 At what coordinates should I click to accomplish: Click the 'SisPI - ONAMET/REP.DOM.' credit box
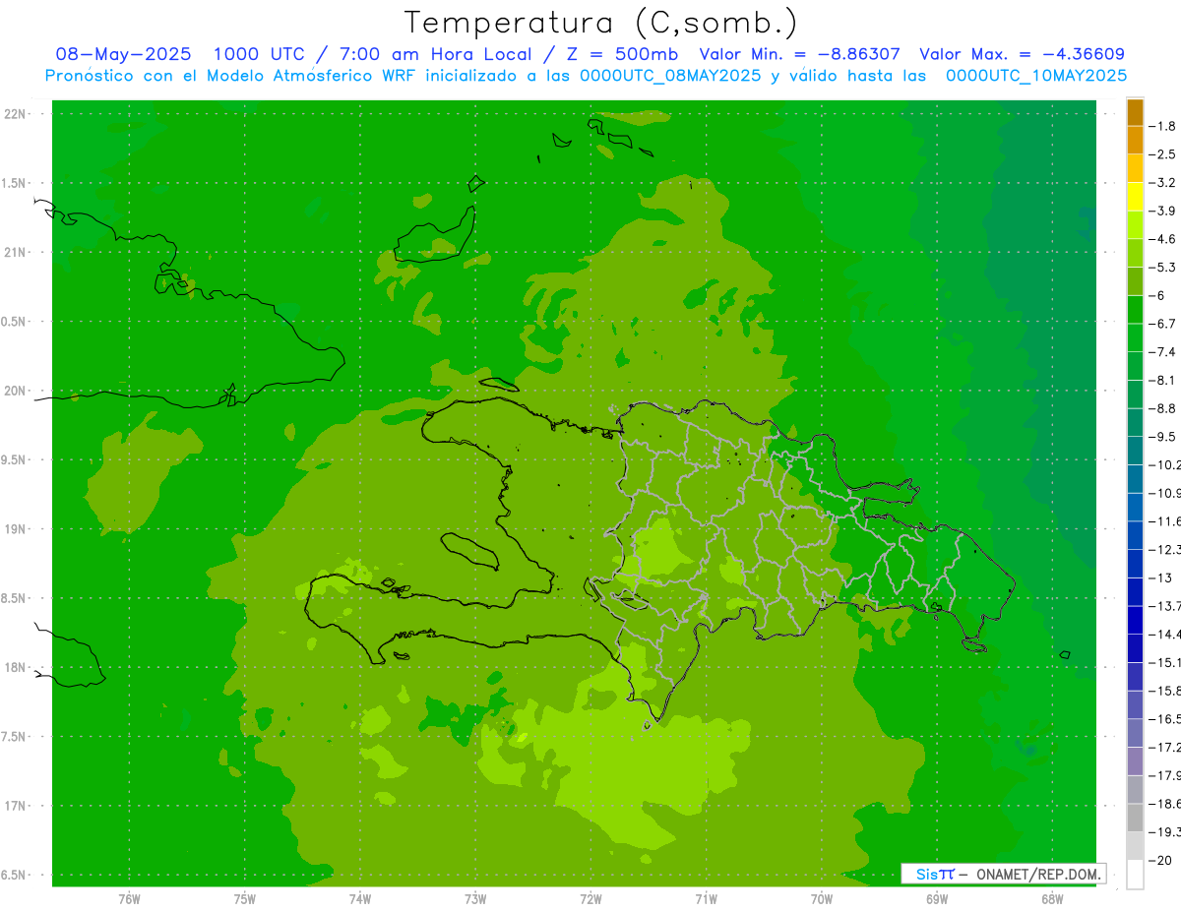1004,874
